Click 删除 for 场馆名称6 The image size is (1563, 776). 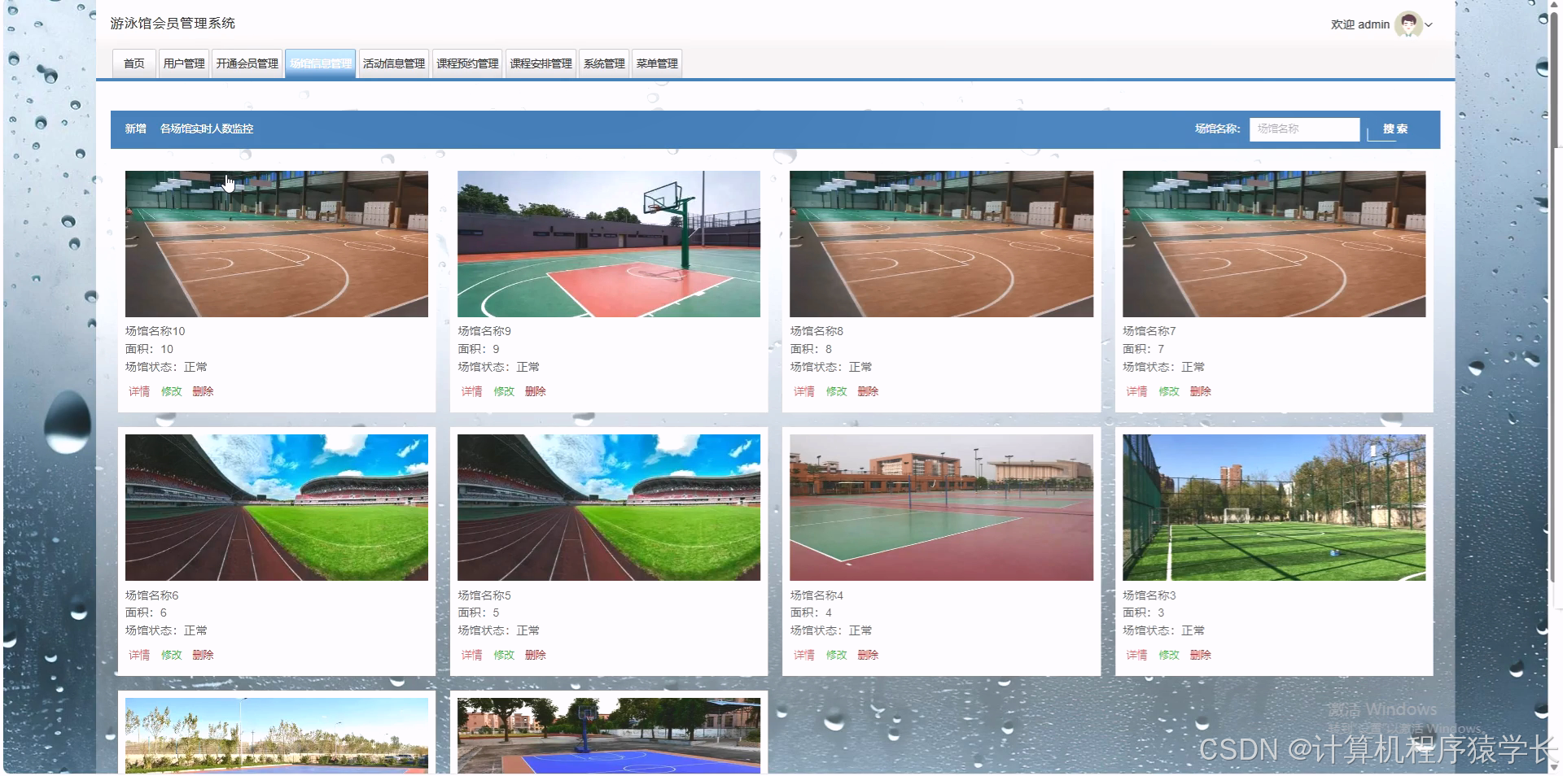click(203, 655)
